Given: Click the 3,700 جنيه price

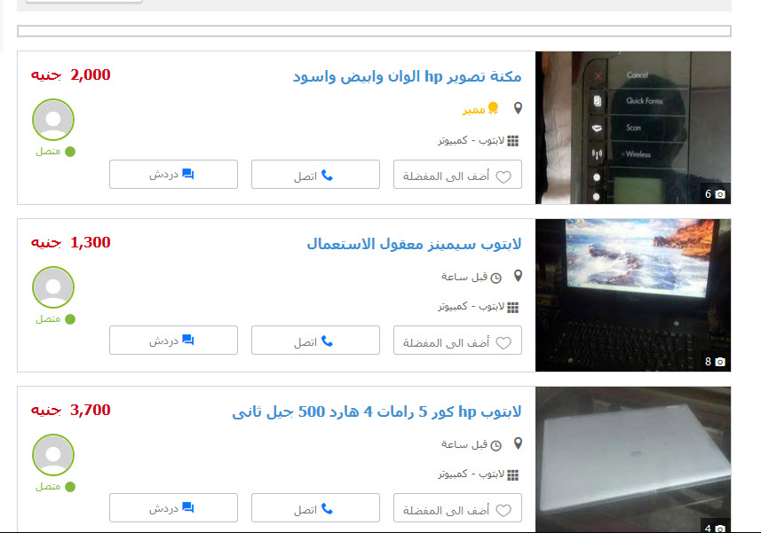Looking at the screenshot, I should [x=71, y=410].
